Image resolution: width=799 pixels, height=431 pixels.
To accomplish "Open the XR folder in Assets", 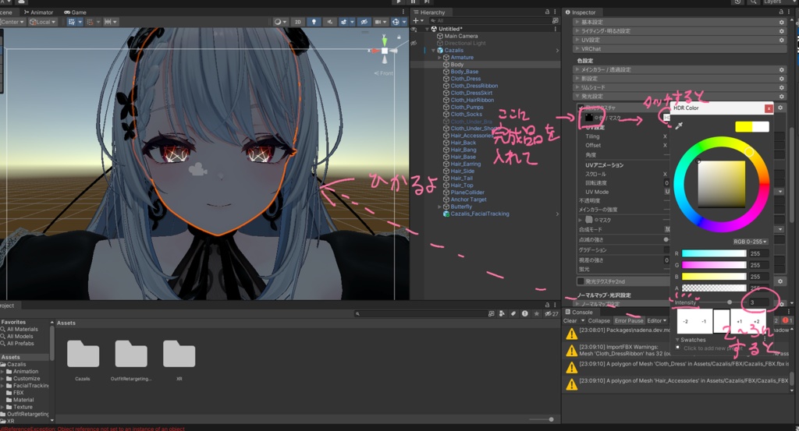I will coord(179,358).
